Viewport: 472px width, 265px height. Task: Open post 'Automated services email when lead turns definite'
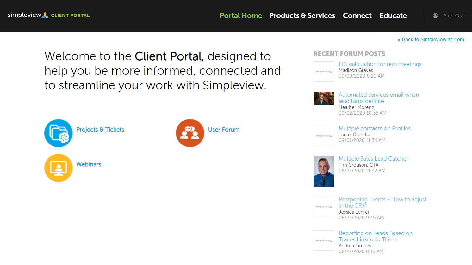[x=379, y=98]
